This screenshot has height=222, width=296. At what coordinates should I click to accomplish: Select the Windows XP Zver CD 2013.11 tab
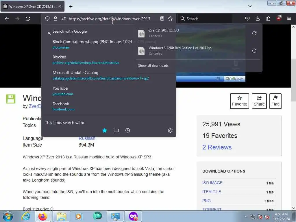(32, 6)
